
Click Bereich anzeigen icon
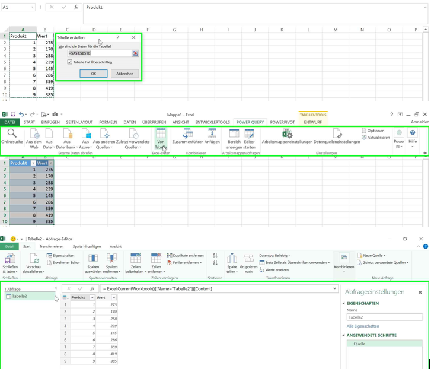[234, 133]
